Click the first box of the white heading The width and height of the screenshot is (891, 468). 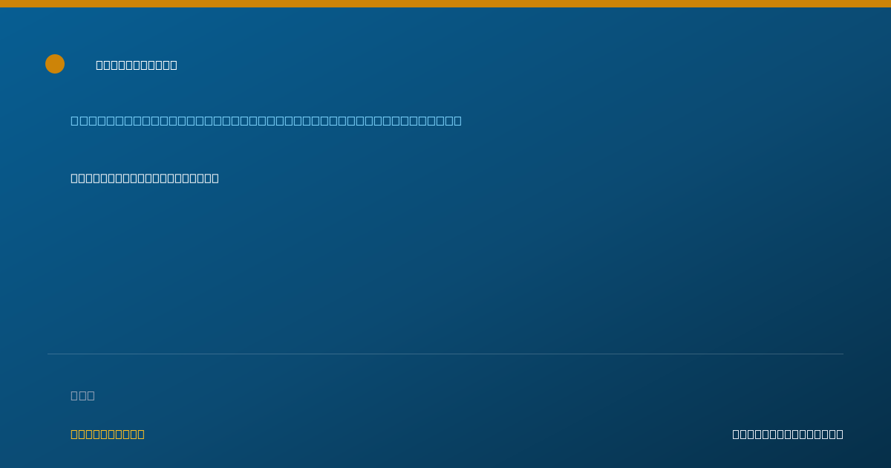tap(99, 65)
